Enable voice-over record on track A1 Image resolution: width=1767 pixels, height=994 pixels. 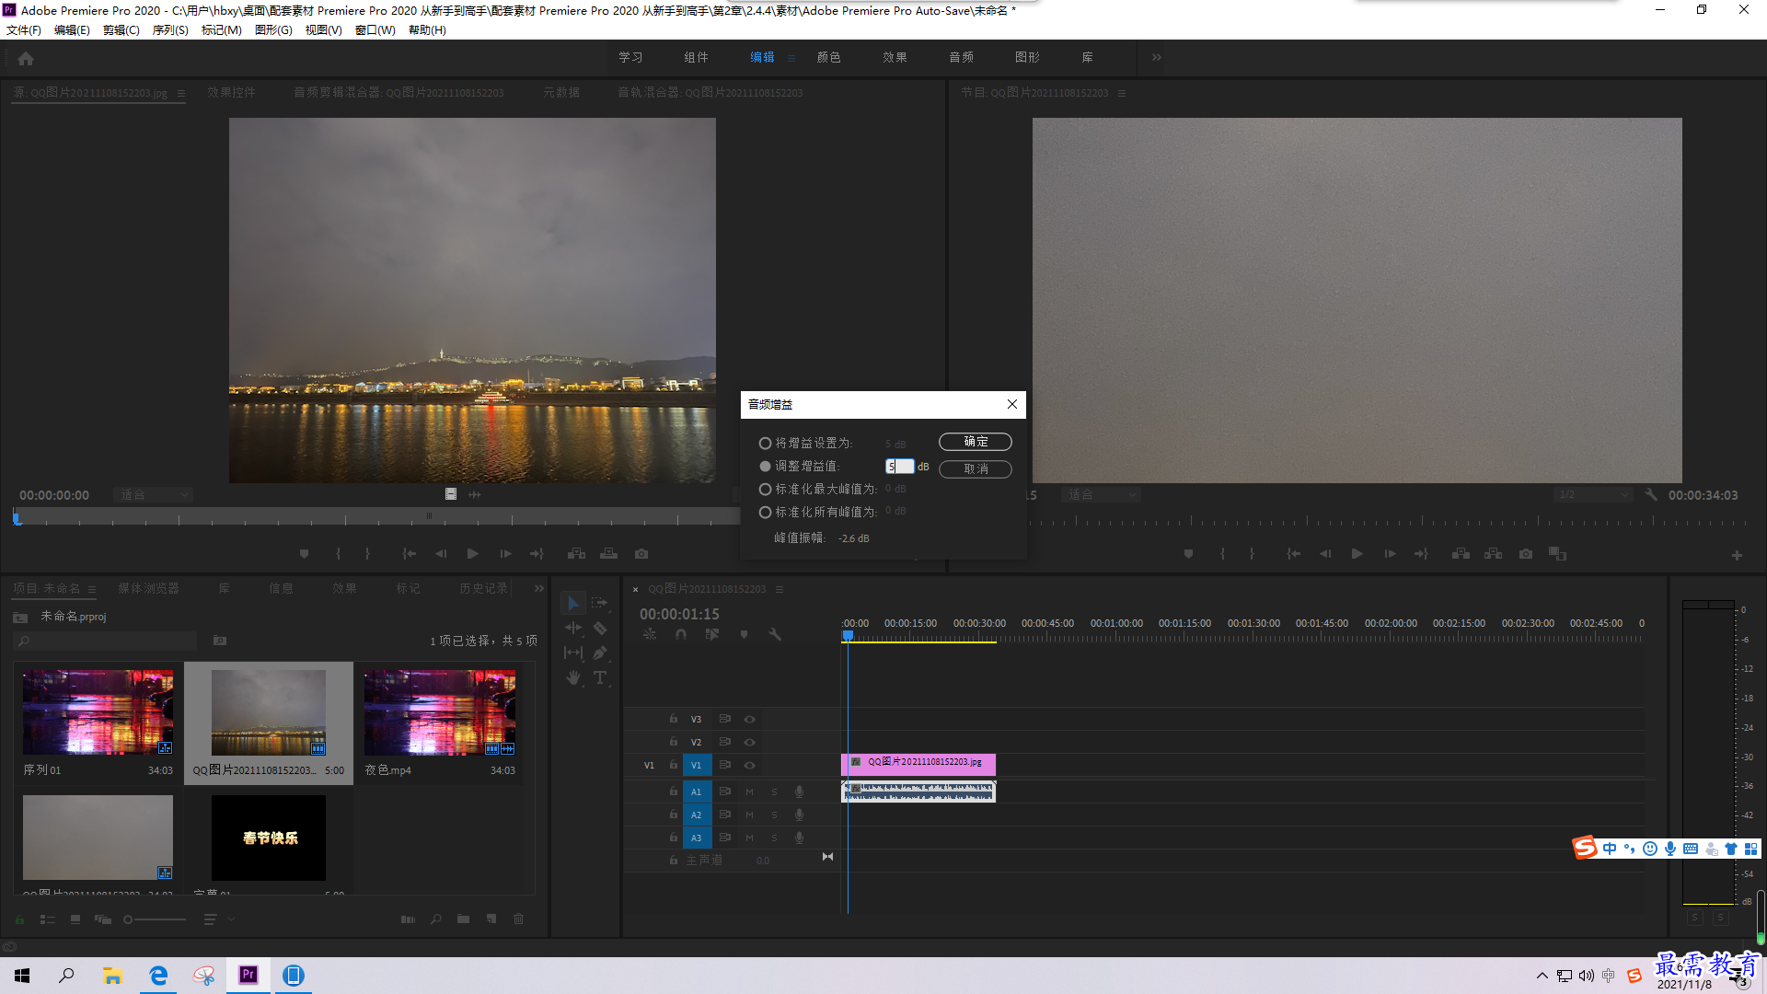tap(799, 792)
